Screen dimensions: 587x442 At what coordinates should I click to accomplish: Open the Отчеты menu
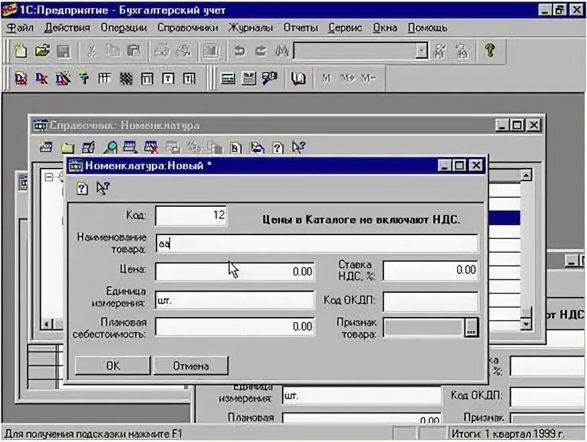[x=301, y=28]
